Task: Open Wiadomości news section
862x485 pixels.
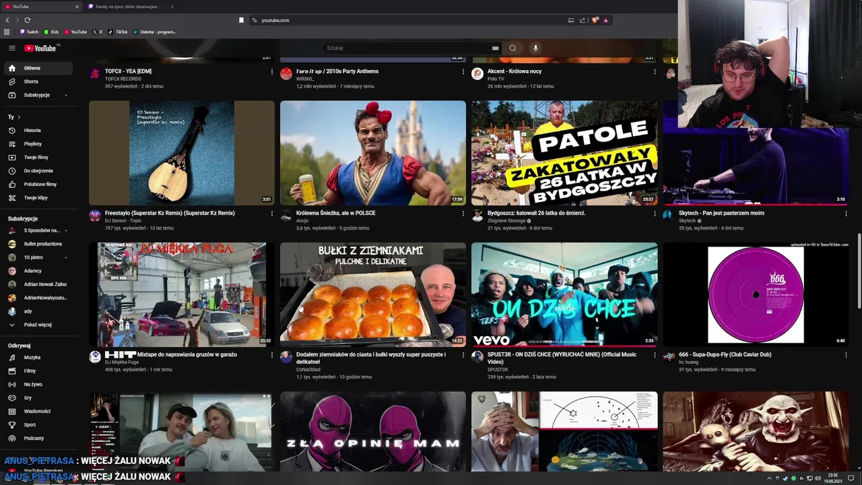Action: [x=38, y=411]
